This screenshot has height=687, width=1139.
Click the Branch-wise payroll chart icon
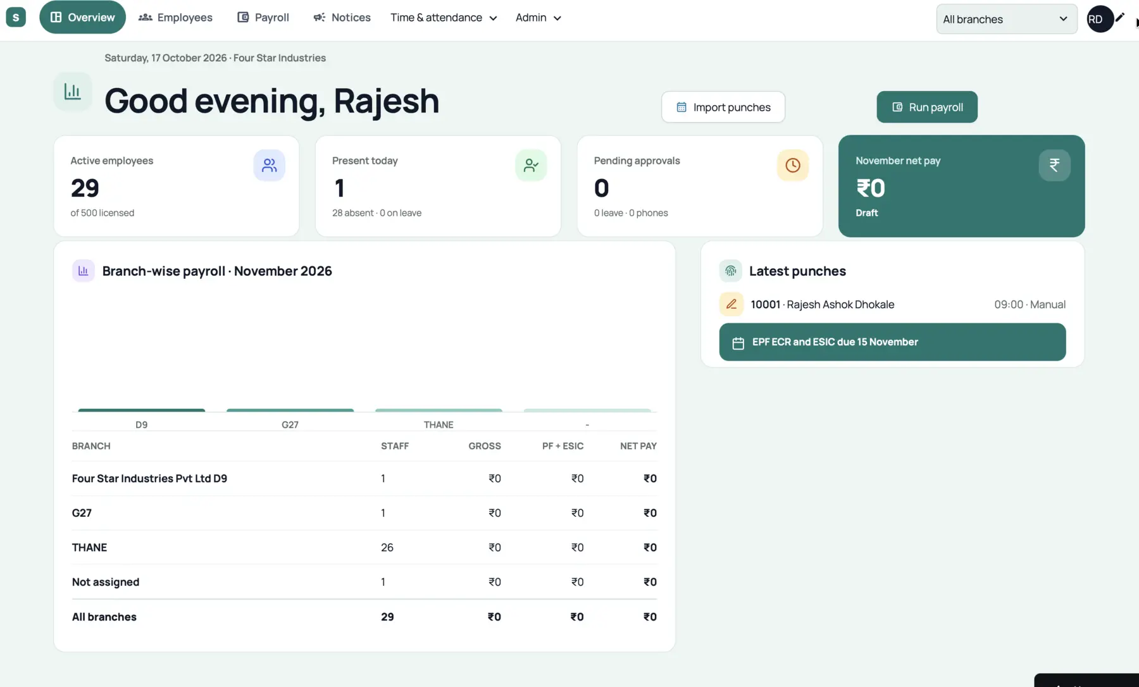point(83,271)
